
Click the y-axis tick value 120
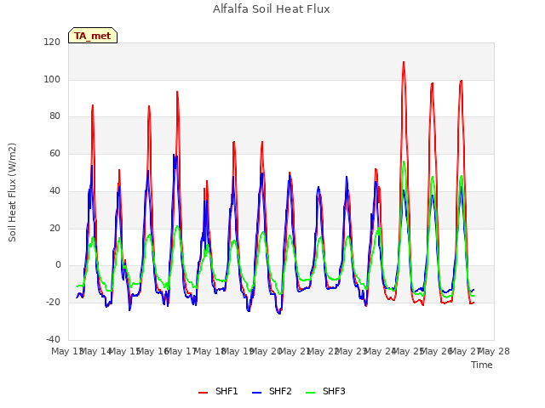coord(52,42)
